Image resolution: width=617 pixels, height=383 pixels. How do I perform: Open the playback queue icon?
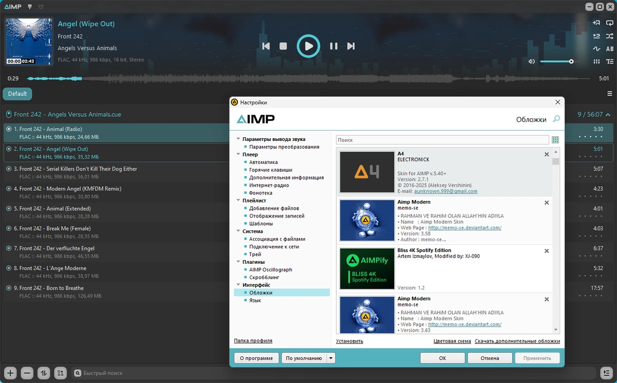pyautogui.click(x=596, y=36)
